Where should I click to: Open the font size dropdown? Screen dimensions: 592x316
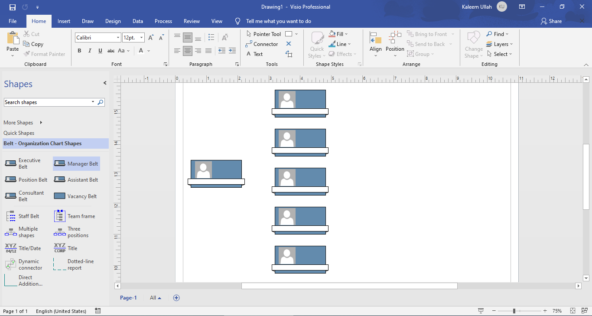(x=141, y=37)
